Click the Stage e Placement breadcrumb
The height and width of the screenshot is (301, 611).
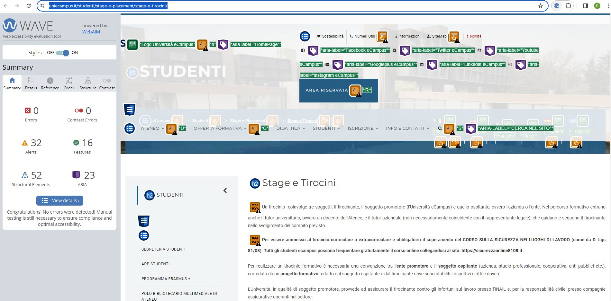coord(248,121)
